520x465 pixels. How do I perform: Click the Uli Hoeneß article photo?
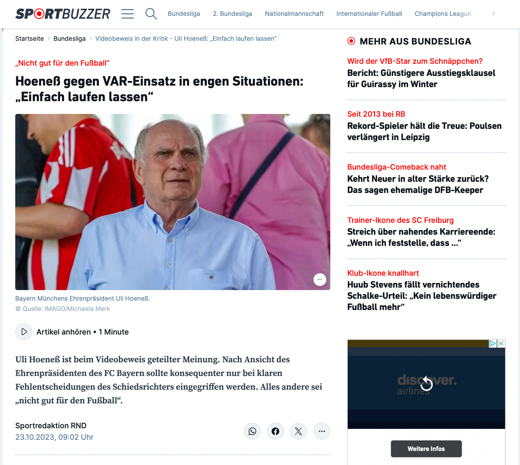pyautogui.click(x=173, y=202)
